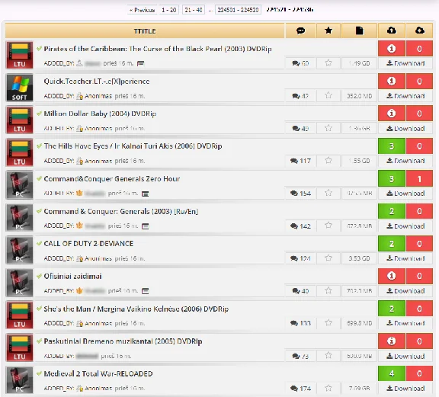Click the file size column header icon
Image resolution: width=439 pixels, height=397 pixels.
pos(359,30)
